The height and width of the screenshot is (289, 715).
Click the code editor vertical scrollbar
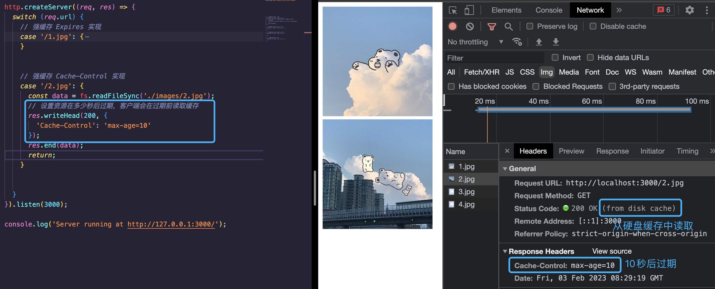point(315,188)
